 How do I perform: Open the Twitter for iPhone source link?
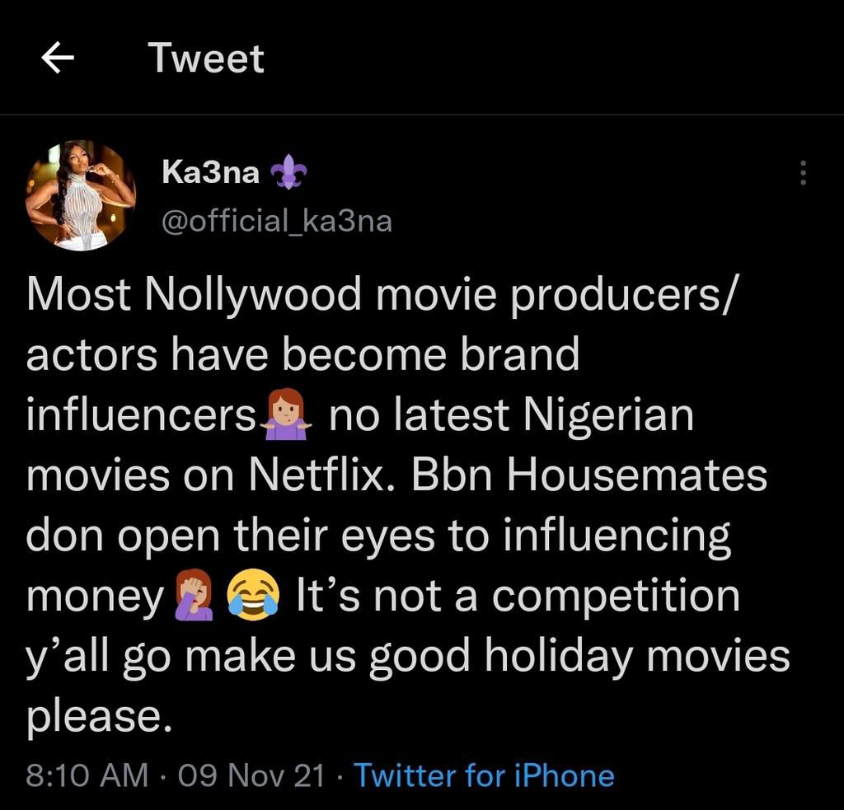pos(484,775)
